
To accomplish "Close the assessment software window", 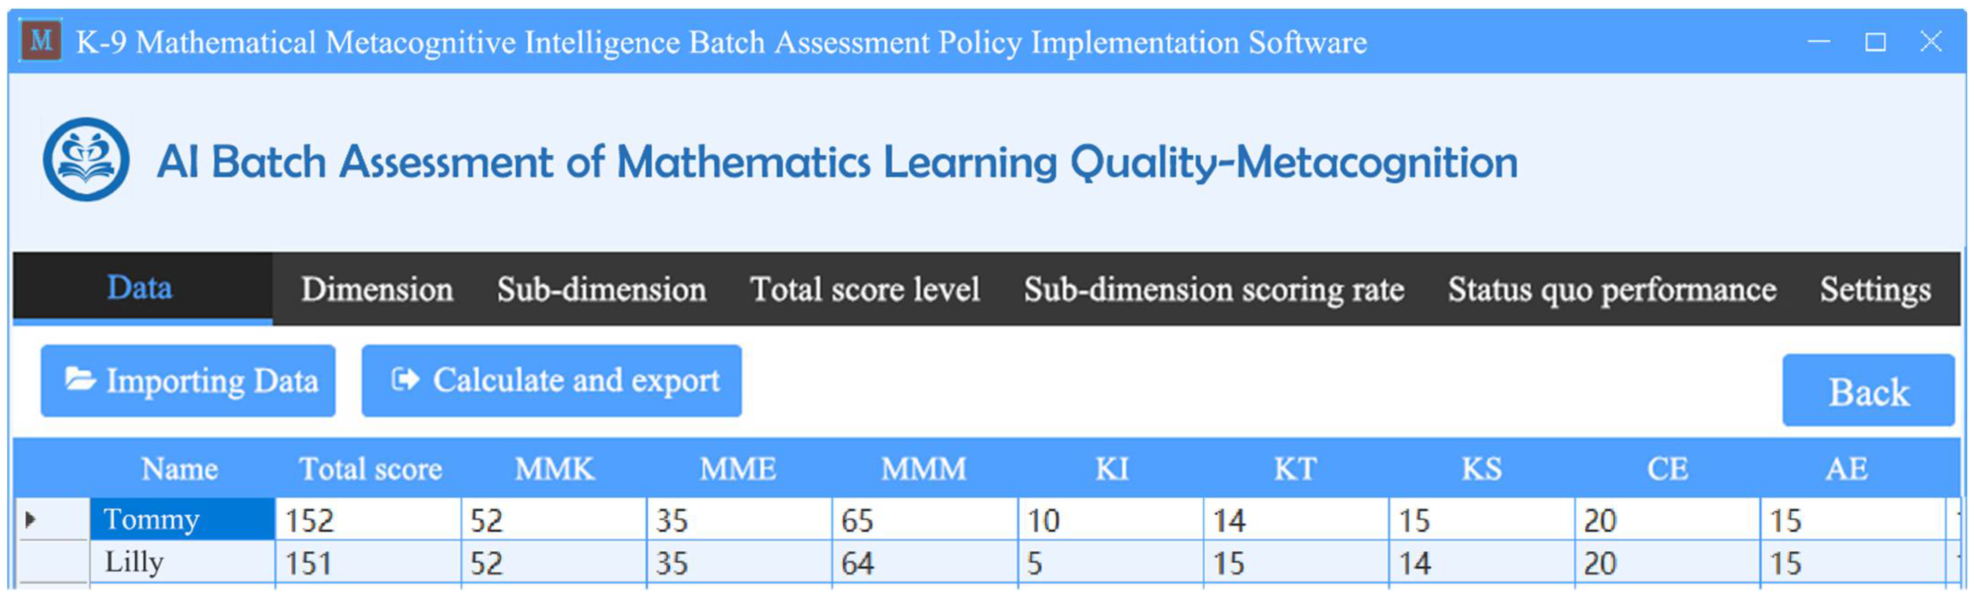I will [x=1931, y=41].
